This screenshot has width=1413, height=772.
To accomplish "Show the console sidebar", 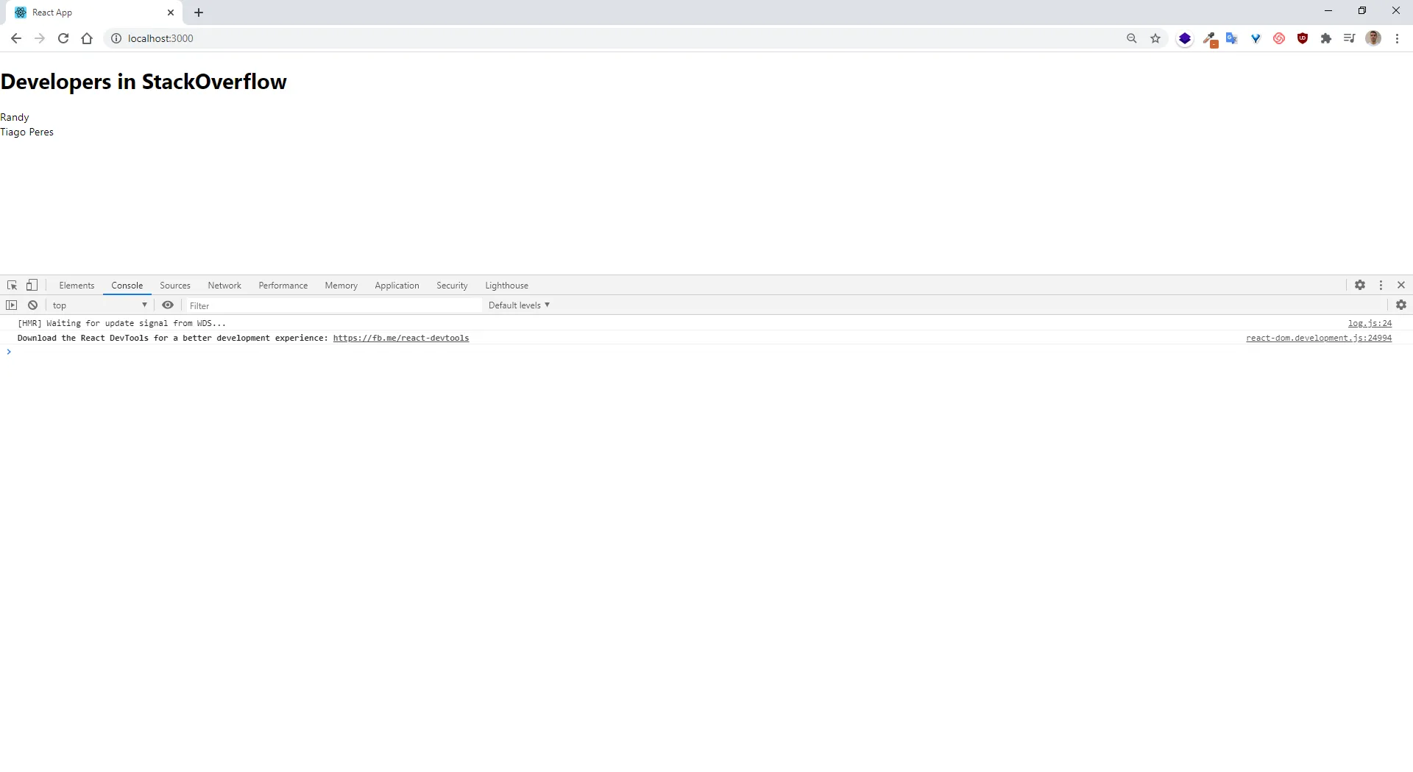I will pyautogui.click(x=11, y=305).
